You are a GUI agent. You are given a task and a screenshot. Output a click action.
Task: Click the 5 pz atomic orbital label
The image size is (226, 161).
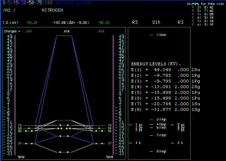pyautogui.click(x=181, y=125)
